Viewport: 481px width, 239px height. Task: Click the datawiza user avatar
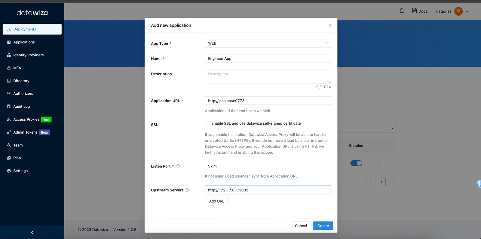tap(458, 11)
